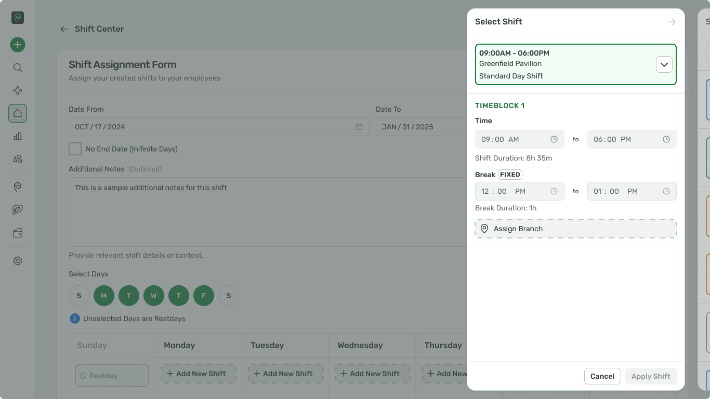Select the Saturday day circle
Image resolution: width=710 pixels, height=399 pixels.
tap(229, 296)
